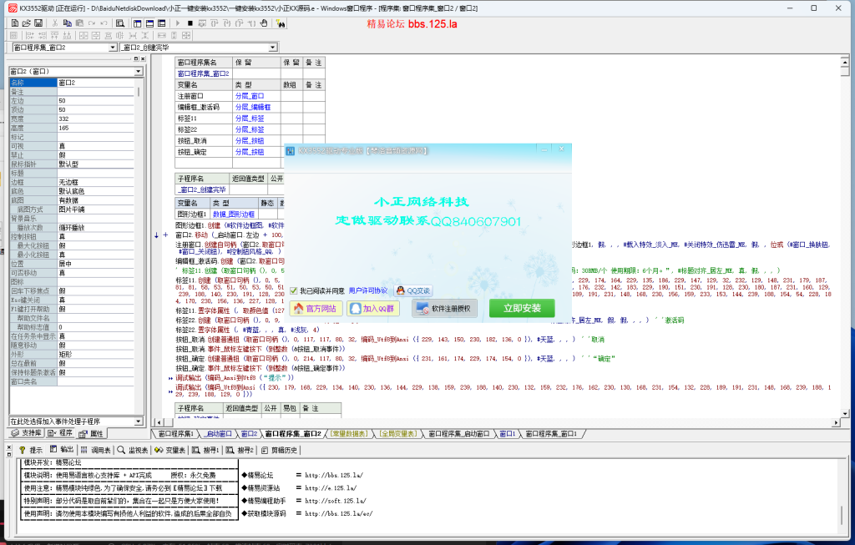This screenshot has height=545, width=855.
Task: Open the 窗口2_创建完毕 event dropdown
Action: [x=271, y=48]
